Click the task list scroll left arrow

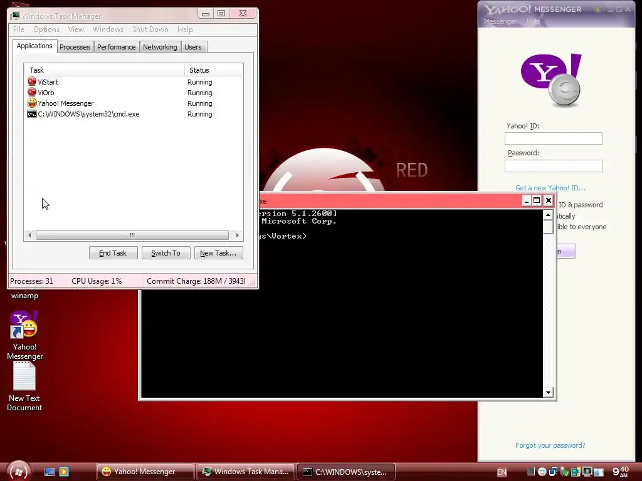tap(29, 235)
